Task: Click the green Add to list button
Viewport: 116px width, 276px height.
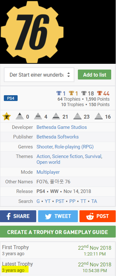Action: coord(95,75)
